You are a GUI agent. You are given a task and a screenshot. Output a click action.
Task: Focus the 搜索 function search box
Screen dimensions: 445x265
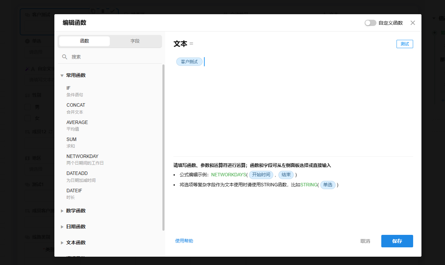tap(110, 57)
